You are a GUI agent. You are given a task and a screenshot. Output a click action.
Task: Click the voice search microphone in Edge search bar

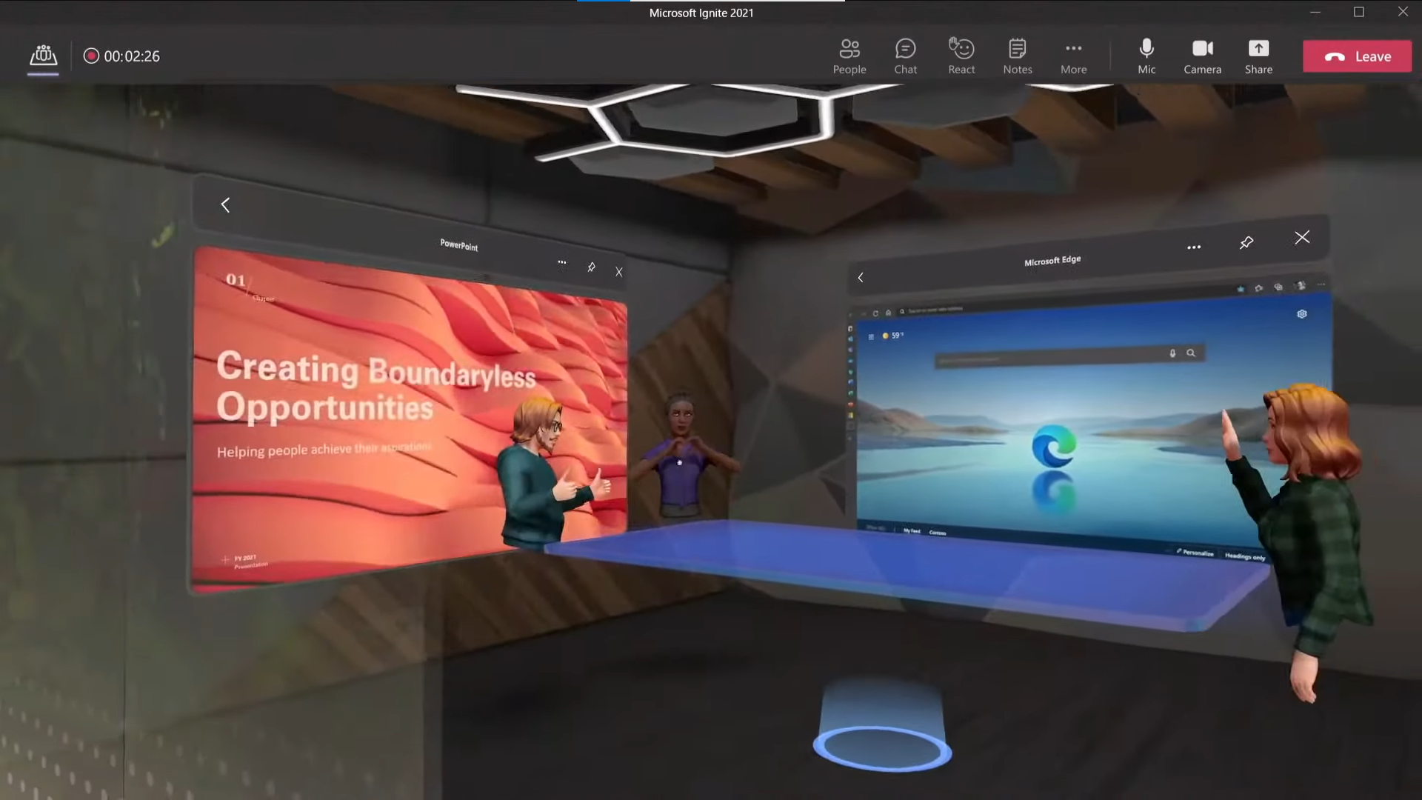(x=1172, y=353)
